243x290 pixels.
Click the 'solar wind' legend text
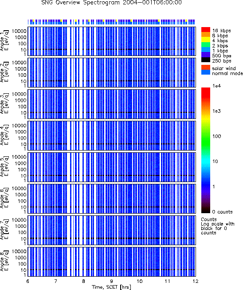click(x=224, y=68)
